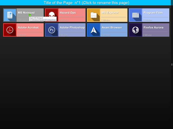Launch Adobe Photoshop tile label

[72, 28]
